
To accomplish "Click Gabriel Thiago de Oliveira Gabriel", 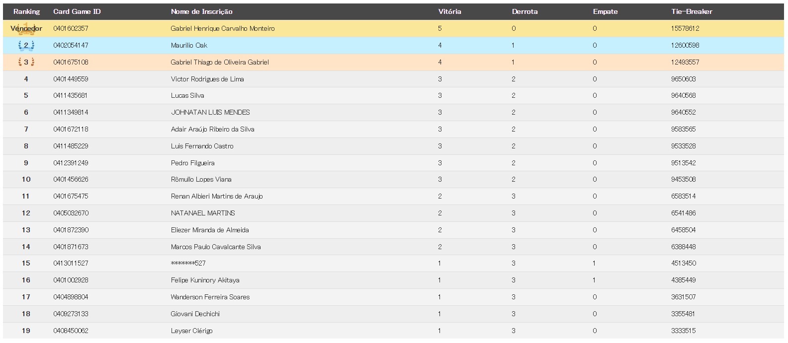I will (219, 62).
